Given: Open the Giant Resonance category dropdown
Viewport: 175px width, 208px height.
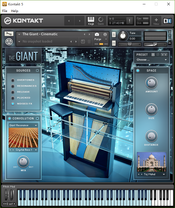Looking at the screenshot, I should click(x=23, y=125).
